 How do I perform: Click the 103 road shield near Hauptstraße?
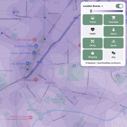[x=76, y=18]
